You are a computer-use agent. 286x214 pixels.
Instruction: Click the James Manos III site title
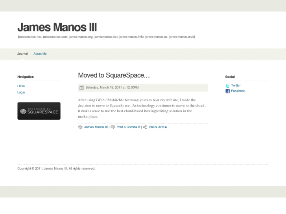click(57, 27)
